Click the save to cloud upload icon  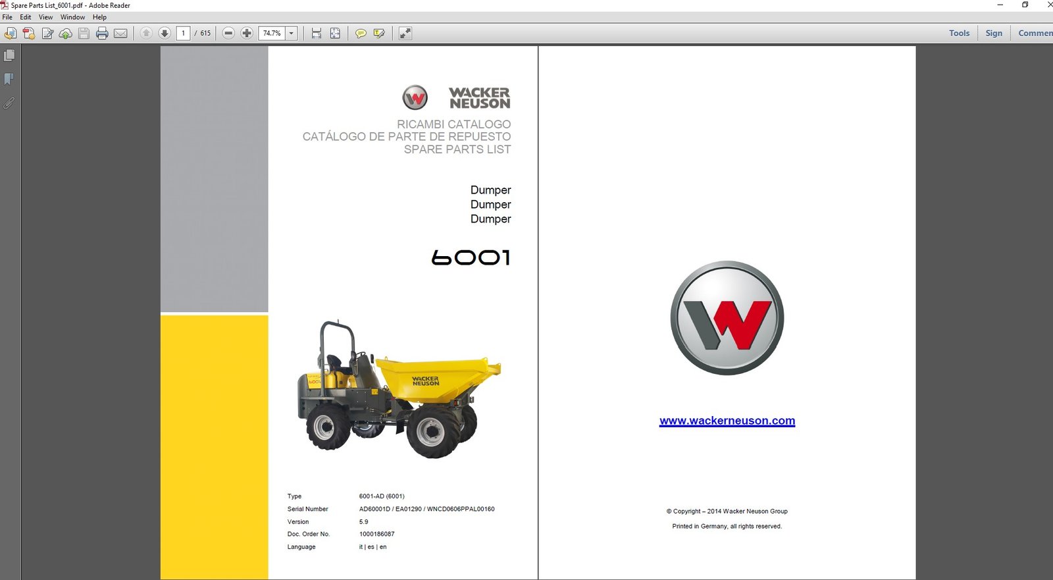[x=66, y=33]
